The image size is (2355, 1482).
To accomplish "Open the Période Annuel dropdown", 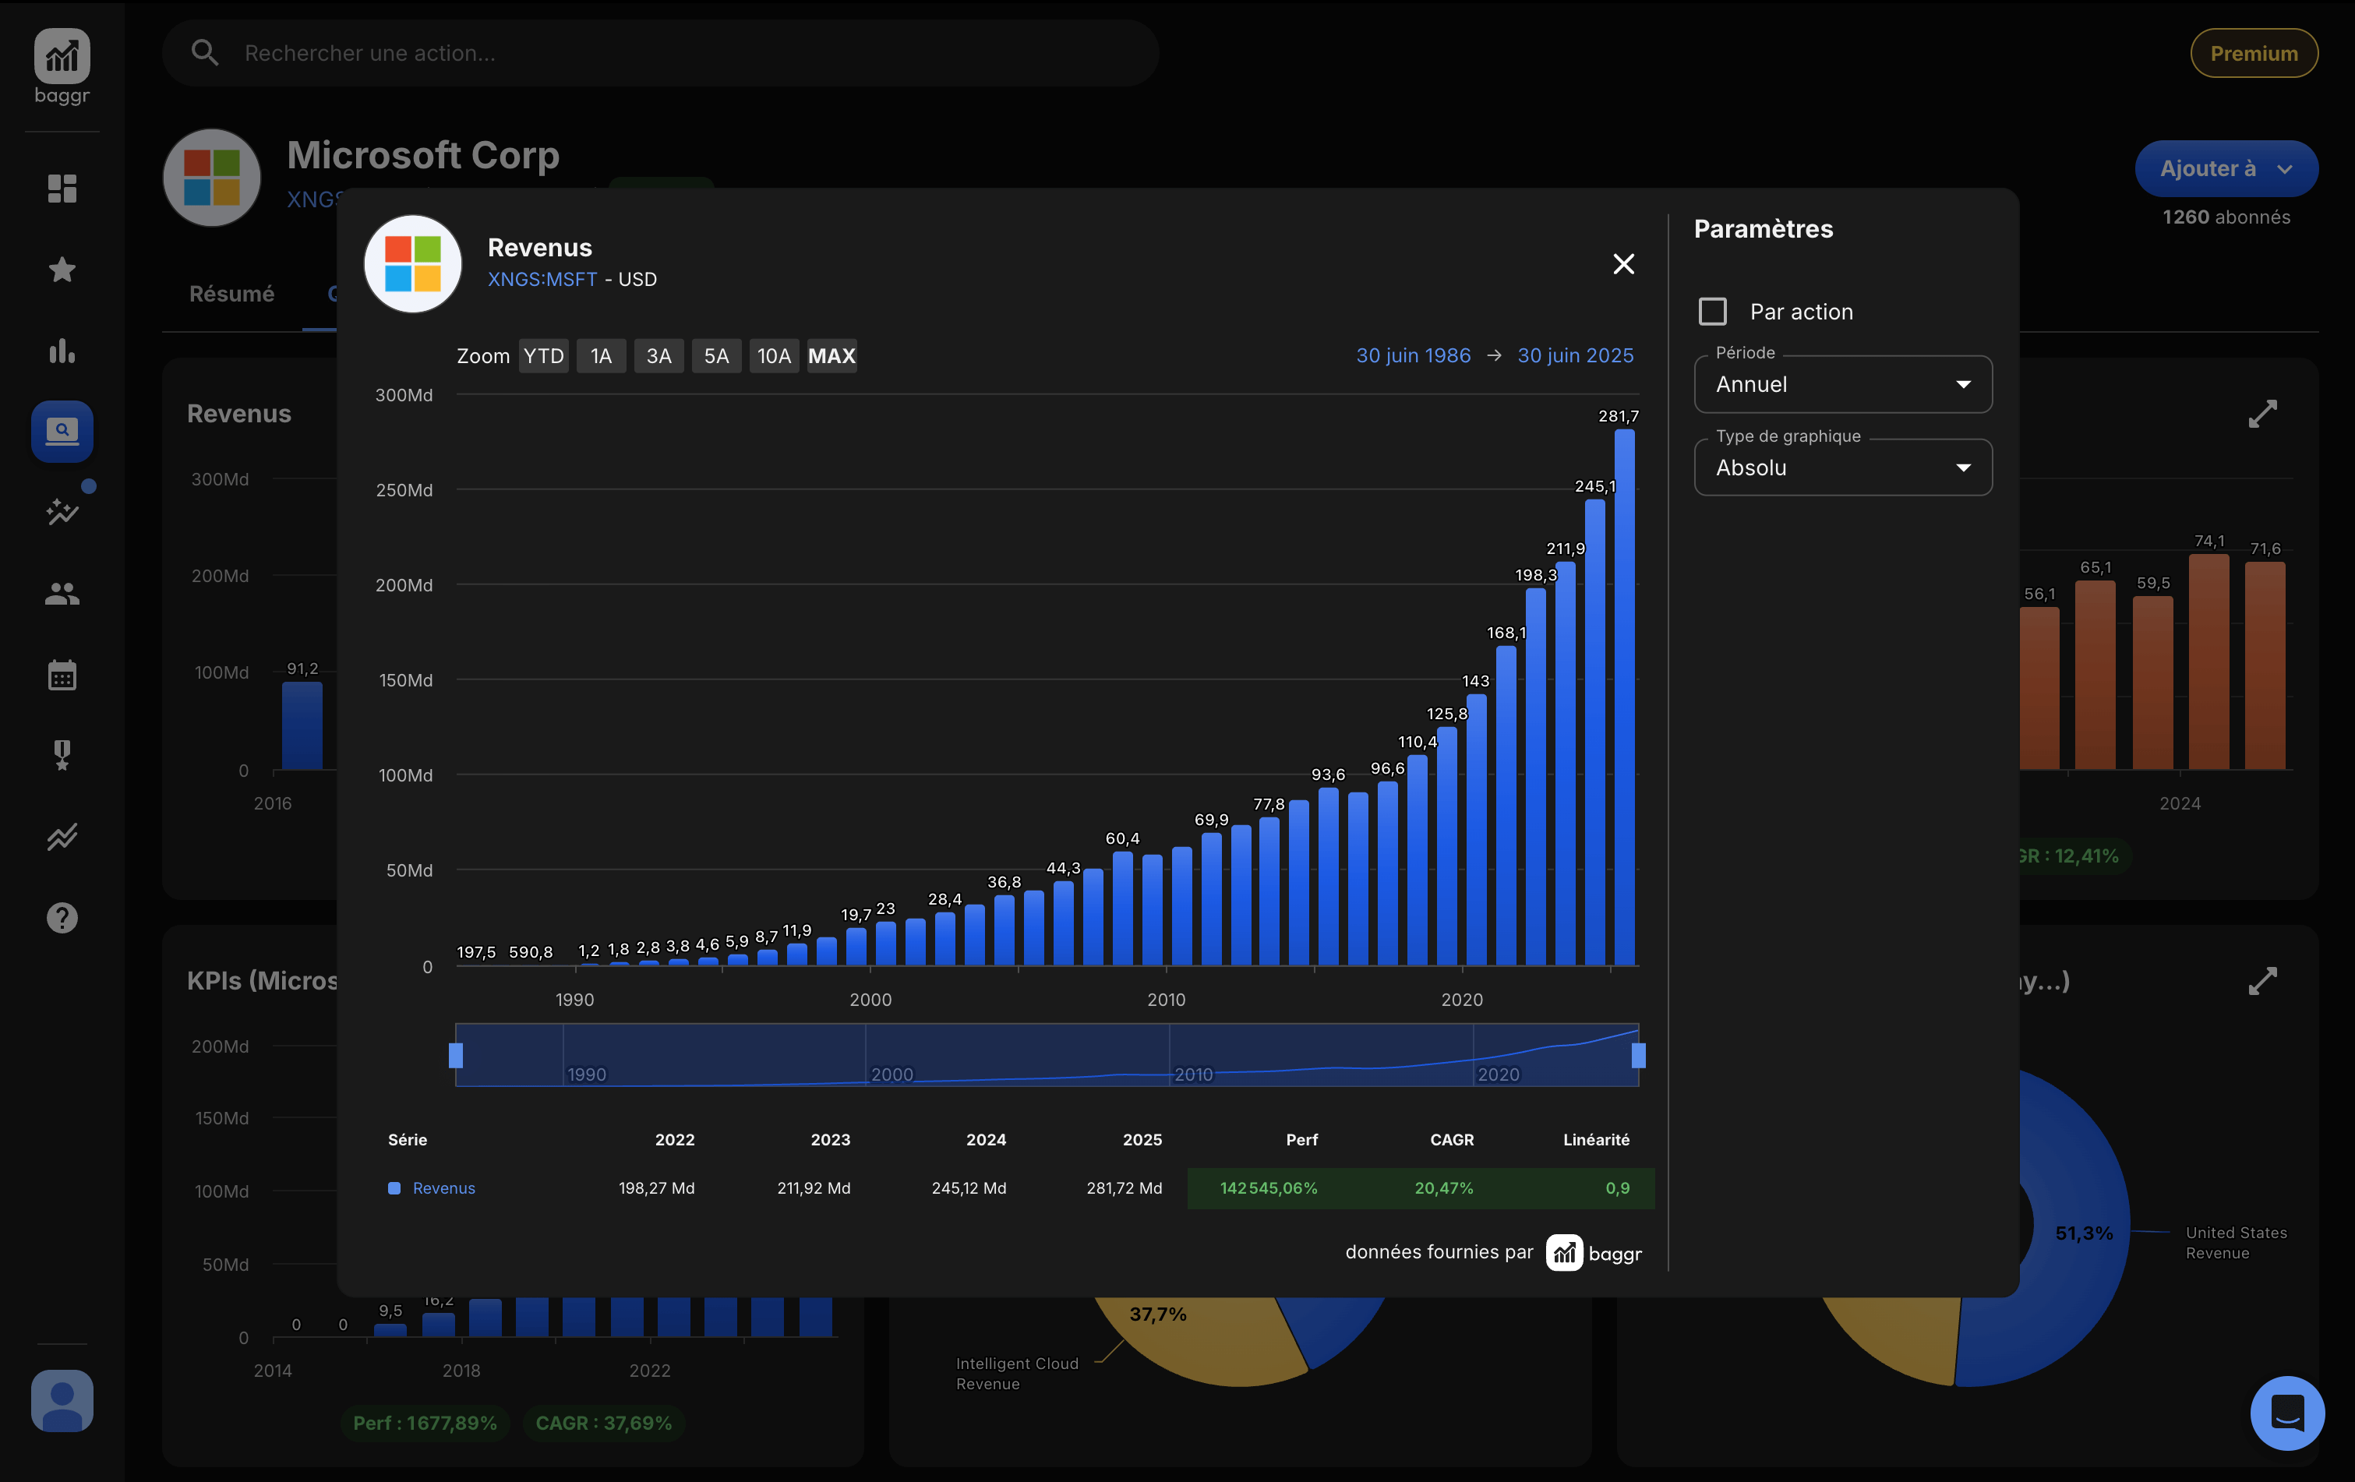I will point(1842,384).
